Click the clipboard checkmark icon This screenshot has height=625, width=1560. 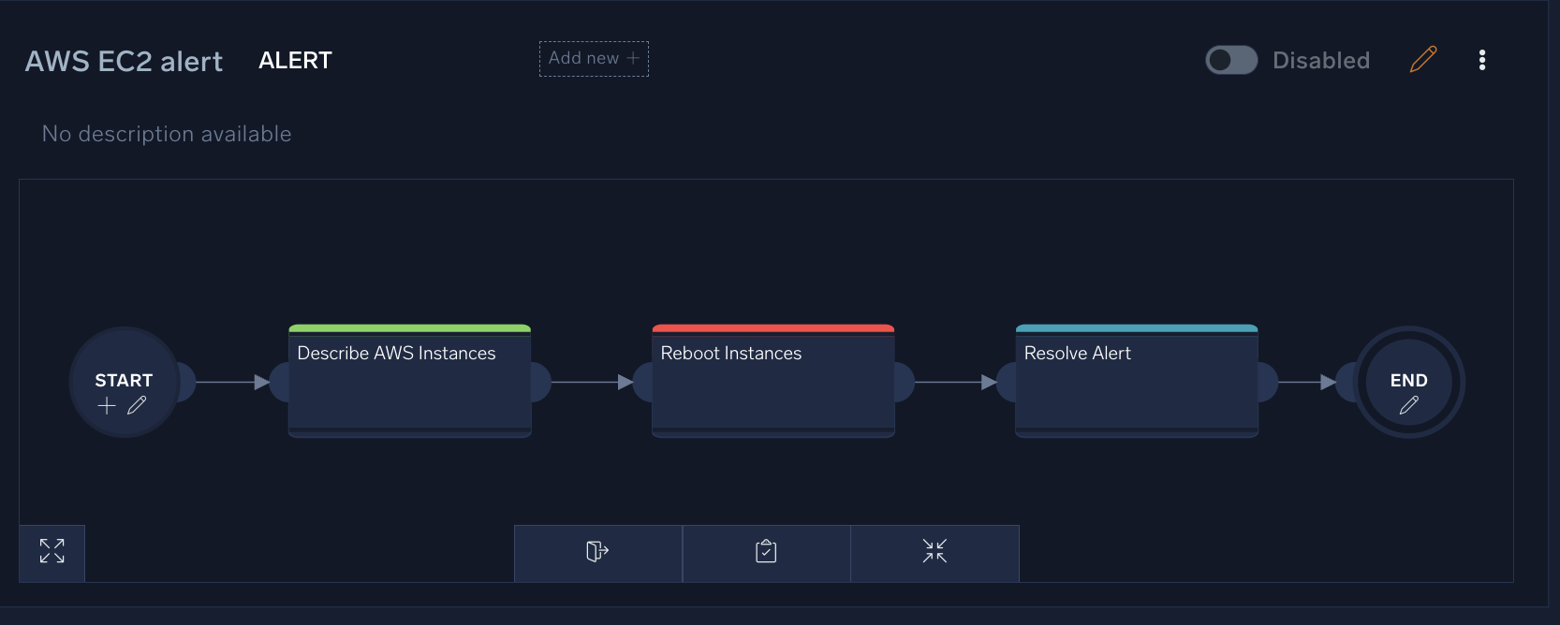click(766, 552)
